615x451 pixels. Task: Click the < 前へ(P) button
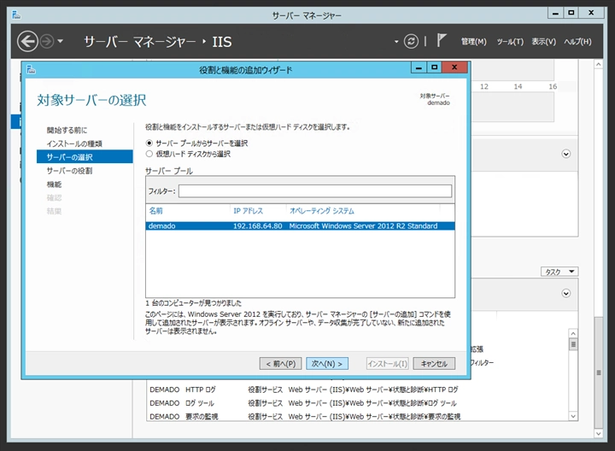click(x=280, y=364)
